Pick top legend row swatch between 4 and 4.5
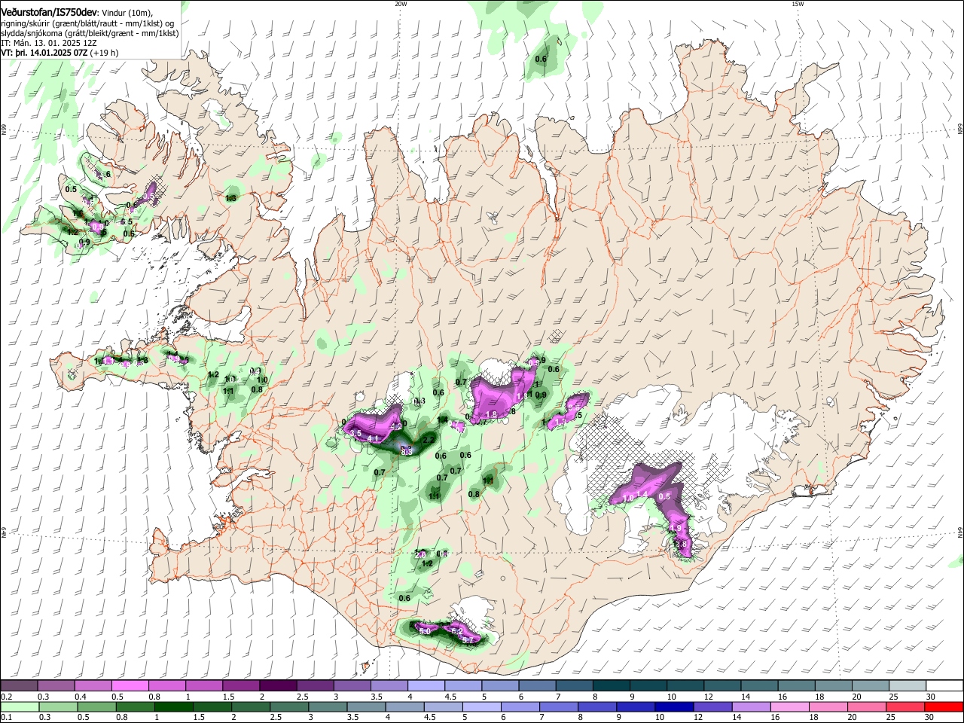The image size is (964, 723). click(x=426, y=685)
